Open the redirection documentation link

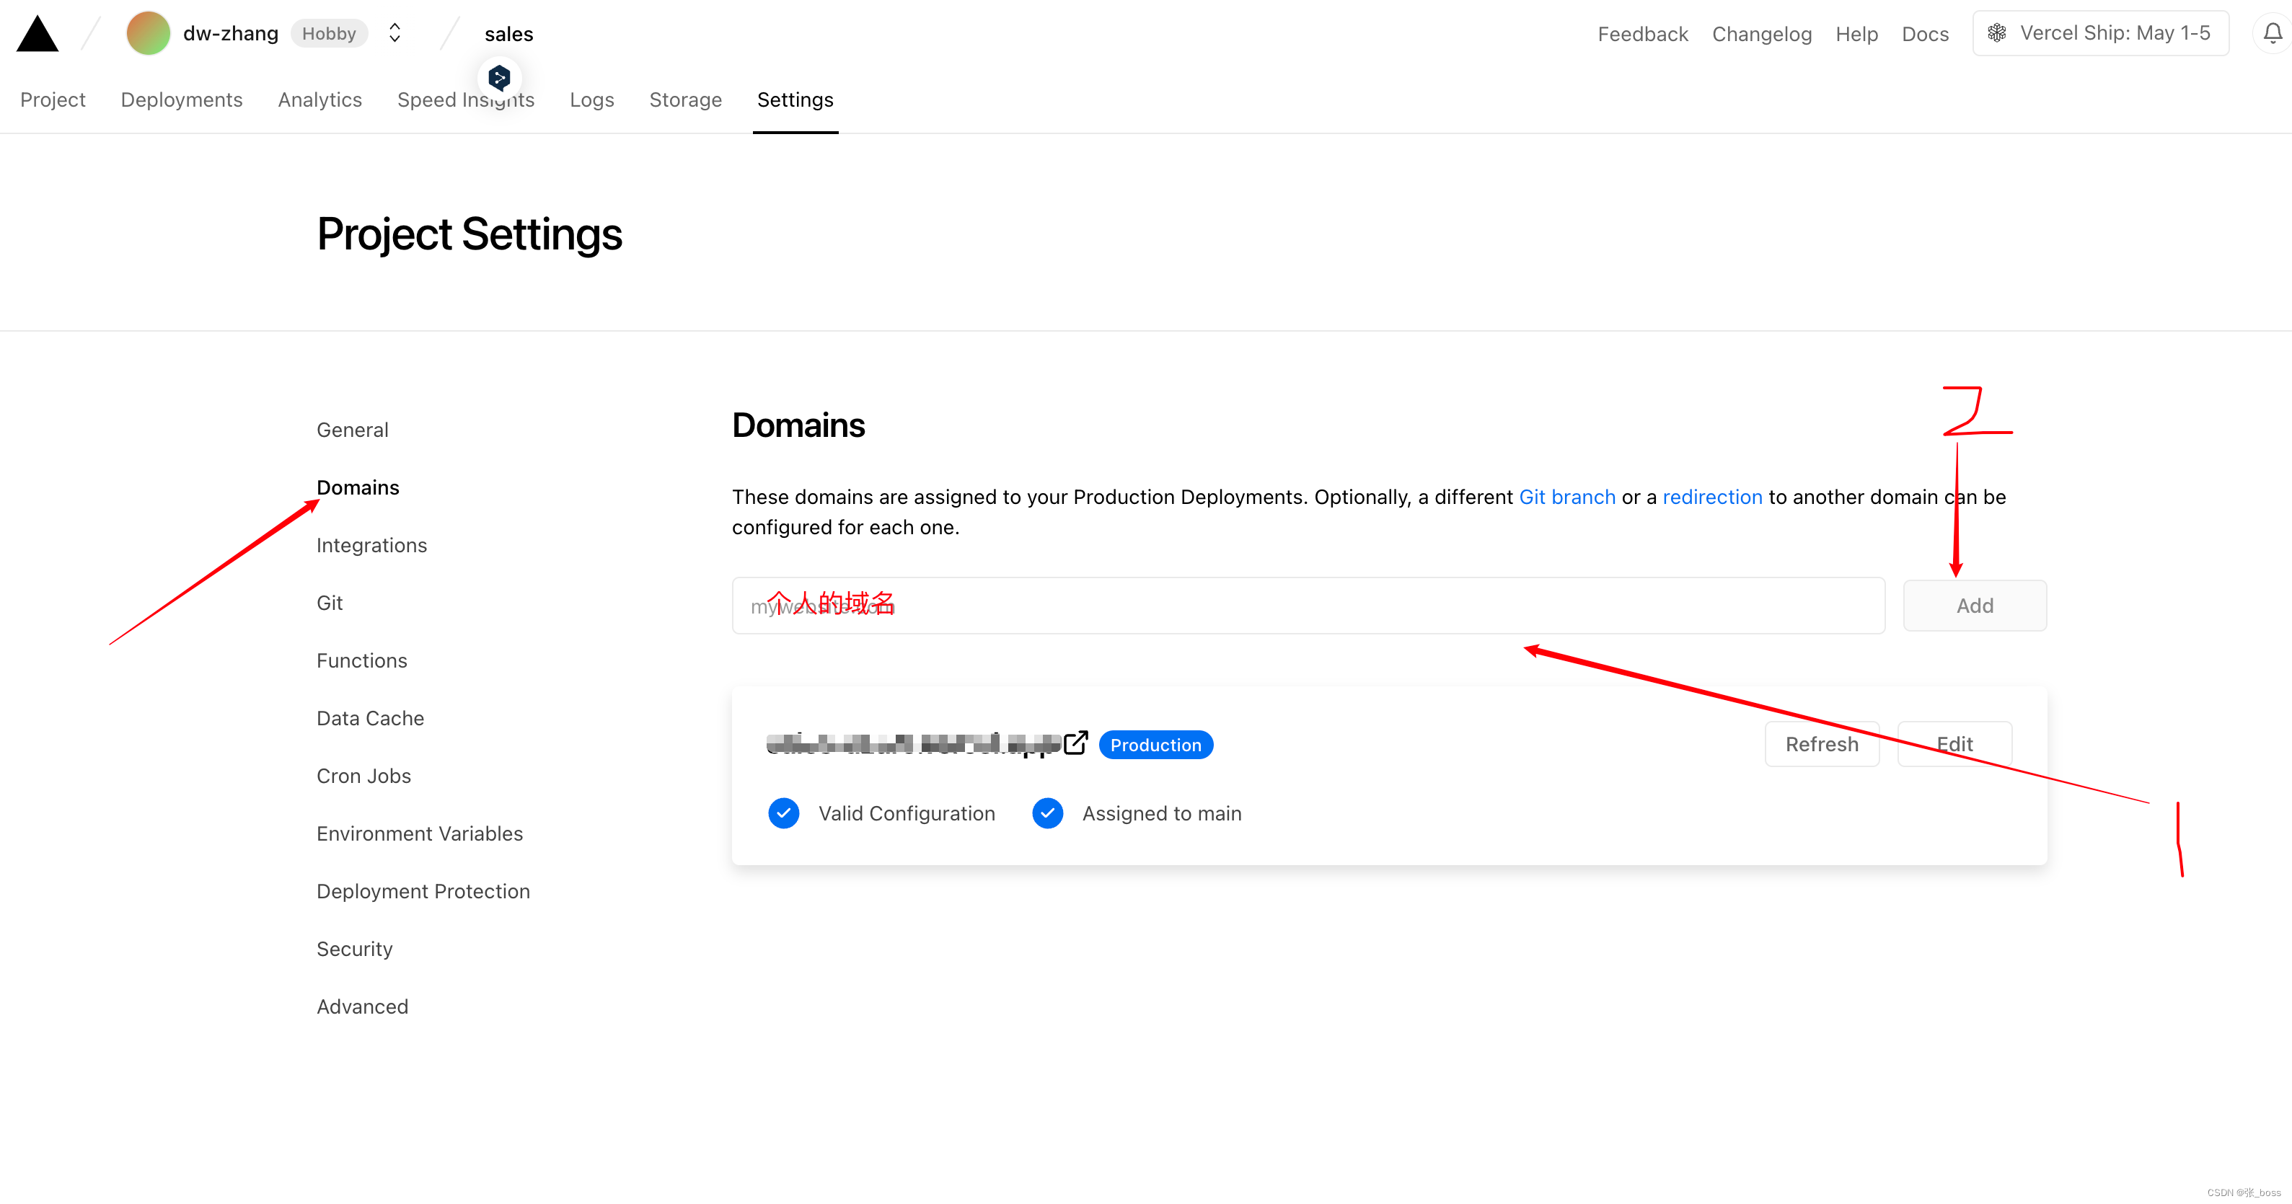click(x=1712, y=497)
